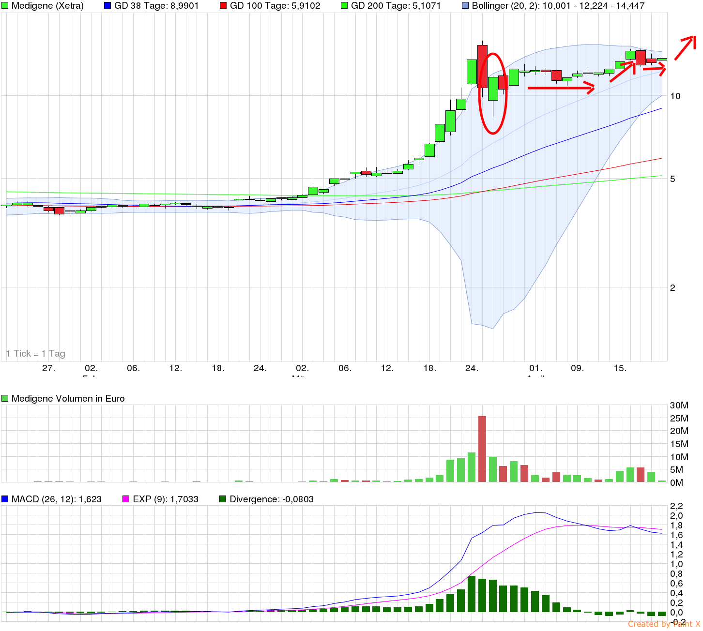Click the 'Medigene Volumen in Euro' title
This screenshot has height=631, width=703.
click(68, 398)
